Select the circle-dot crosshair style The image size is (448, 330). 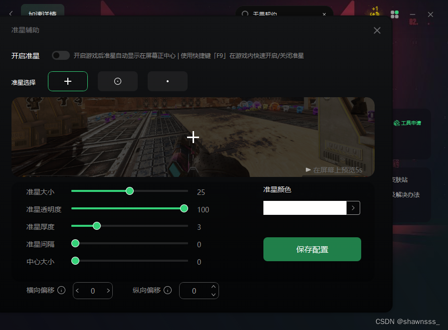coord(118,81)
